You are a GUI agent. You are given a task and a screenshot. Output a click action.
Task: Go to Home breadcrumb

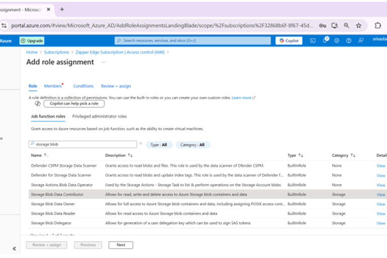[x=32, y=52]
